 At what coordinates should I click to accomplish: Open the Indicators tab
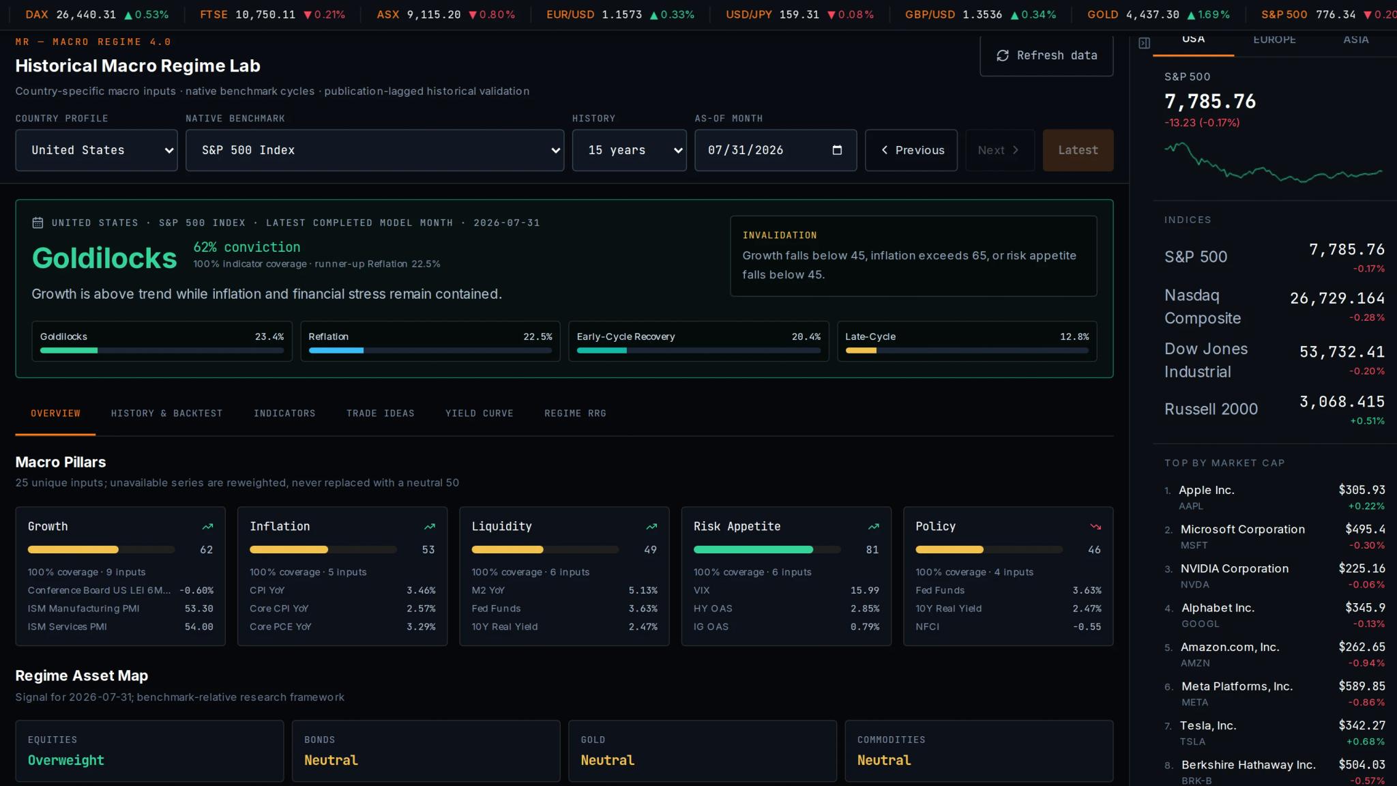point(284,413)
